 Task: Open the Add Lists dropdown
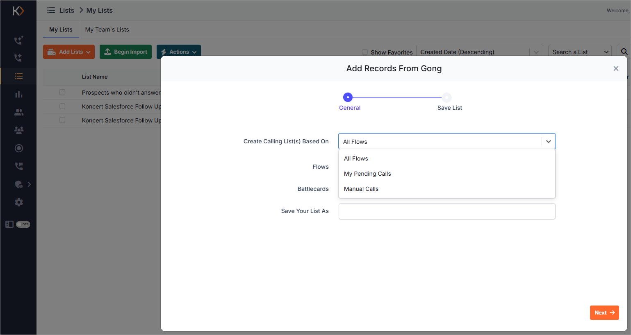click(x=69, y=52)
